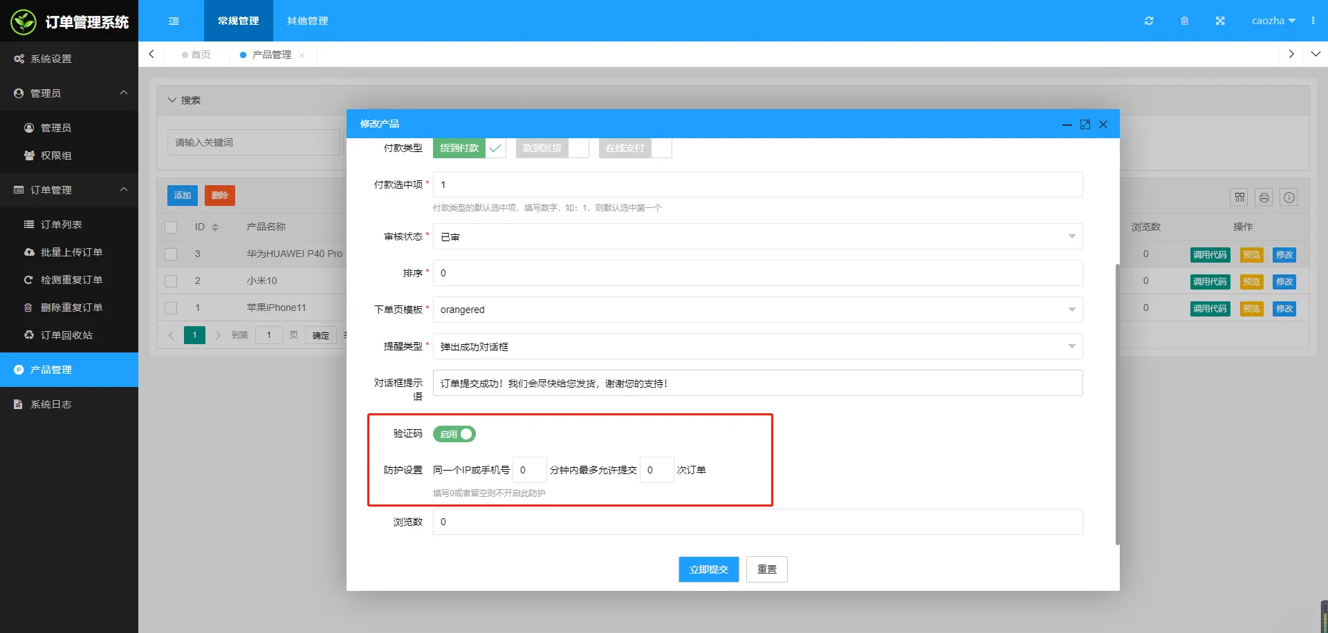
Task: Click the 重置 reset button
Action: pyautogui.click(x=766, y=569)
